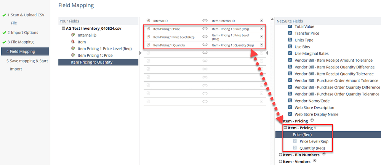The height and width of the screenshot is (165, 381).
Task: Collapse Your Fields panel with the left arrow
Action: (x=140, y=53)
